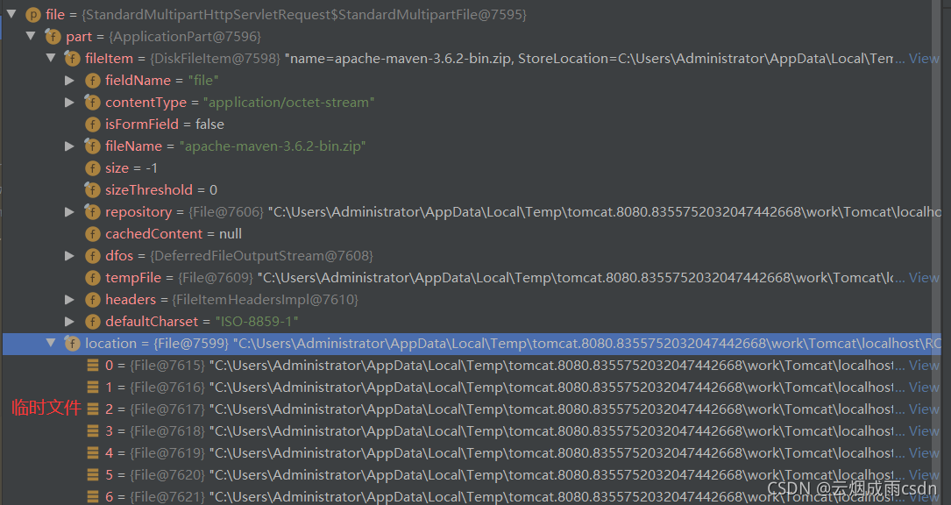
Task: Open View link on the tempFile row
Action: 925,277
